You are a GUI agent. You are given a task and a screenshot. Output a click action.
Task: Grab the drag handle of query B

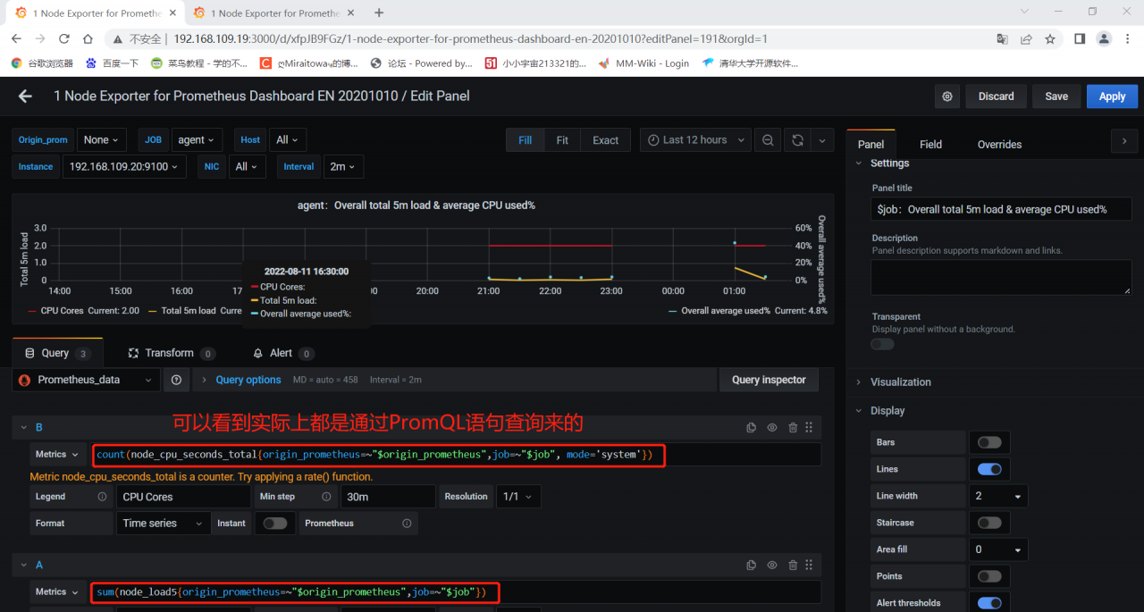[x=809, y=428]
